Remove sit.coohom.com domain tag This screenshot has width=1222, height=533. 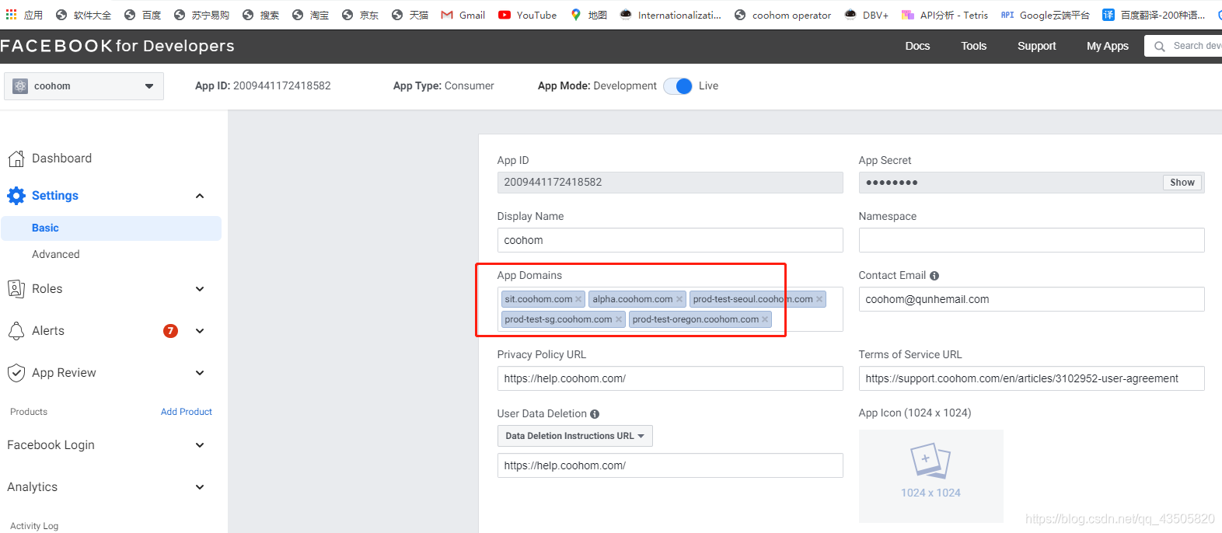click(x=578, y=299)
